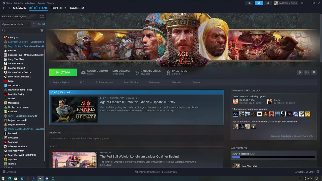The image size is (322, 181).
Task: Open the Oyunlar menu
Action: (41, 3)
